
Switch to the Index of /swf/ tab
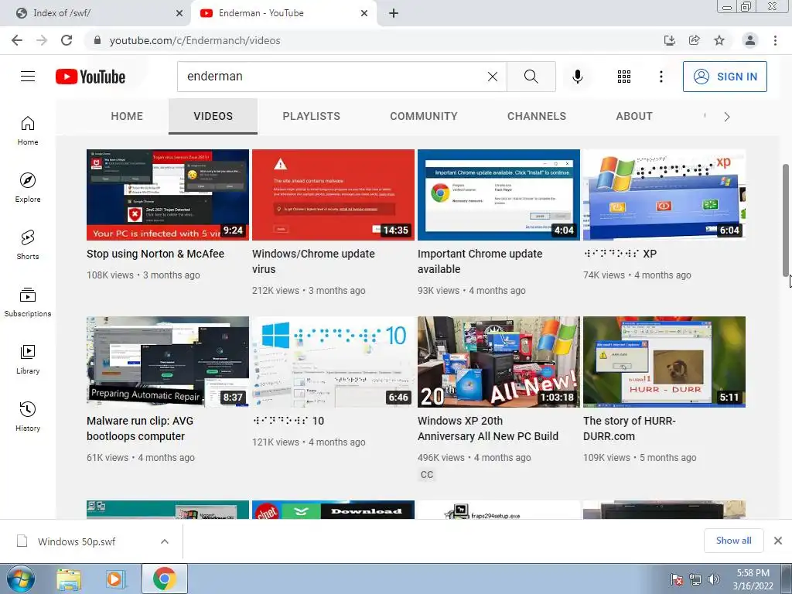(96, 13)
